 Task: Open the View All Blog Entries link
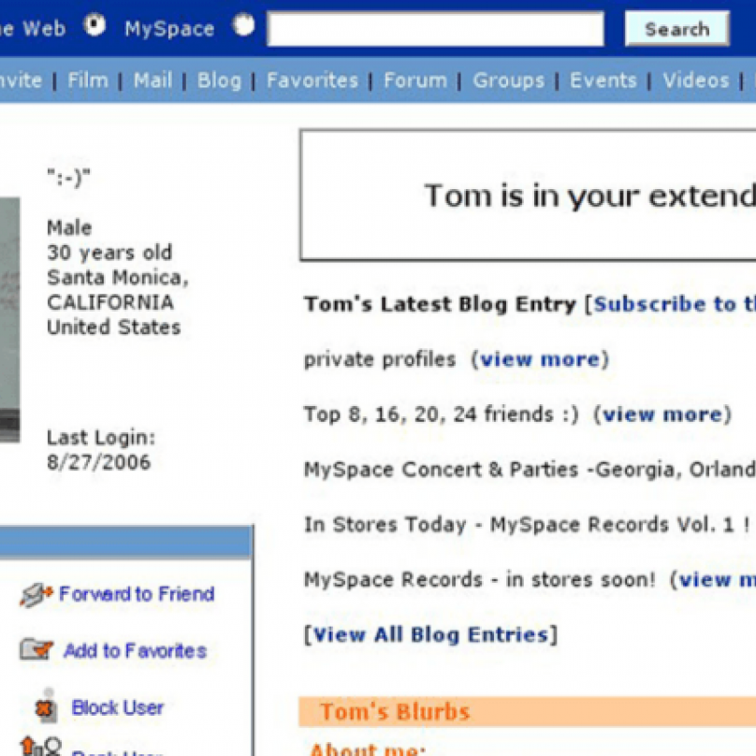[x=431, y=634]
